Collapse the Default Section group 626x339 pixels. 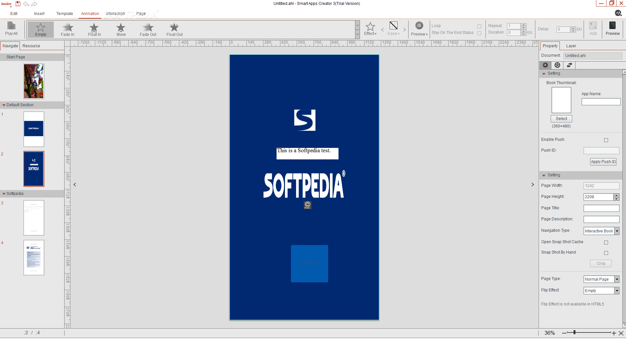point(4,105)
